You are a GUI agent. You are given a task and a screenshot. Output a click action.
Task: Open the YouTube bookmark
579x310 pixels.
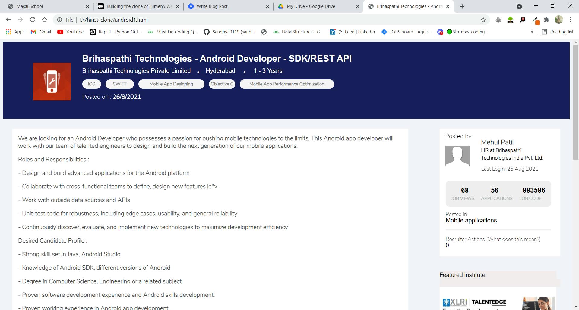[71, 32]
